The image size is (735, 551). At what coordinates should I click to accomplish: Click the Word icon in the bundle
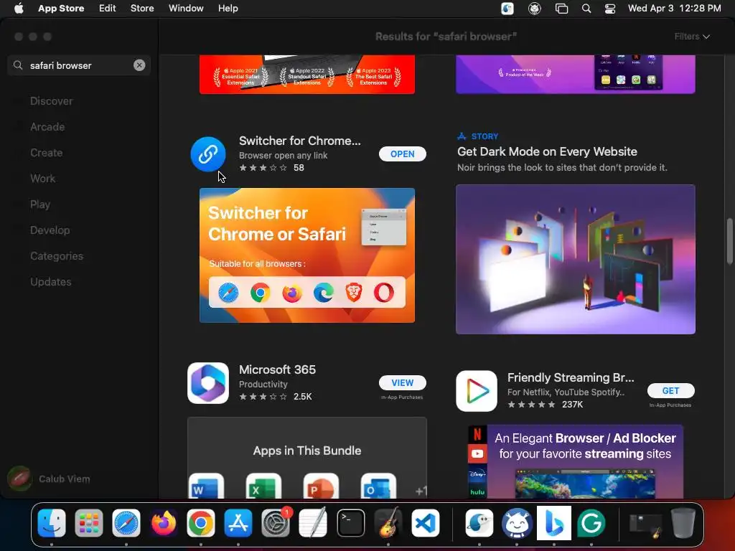206,486
